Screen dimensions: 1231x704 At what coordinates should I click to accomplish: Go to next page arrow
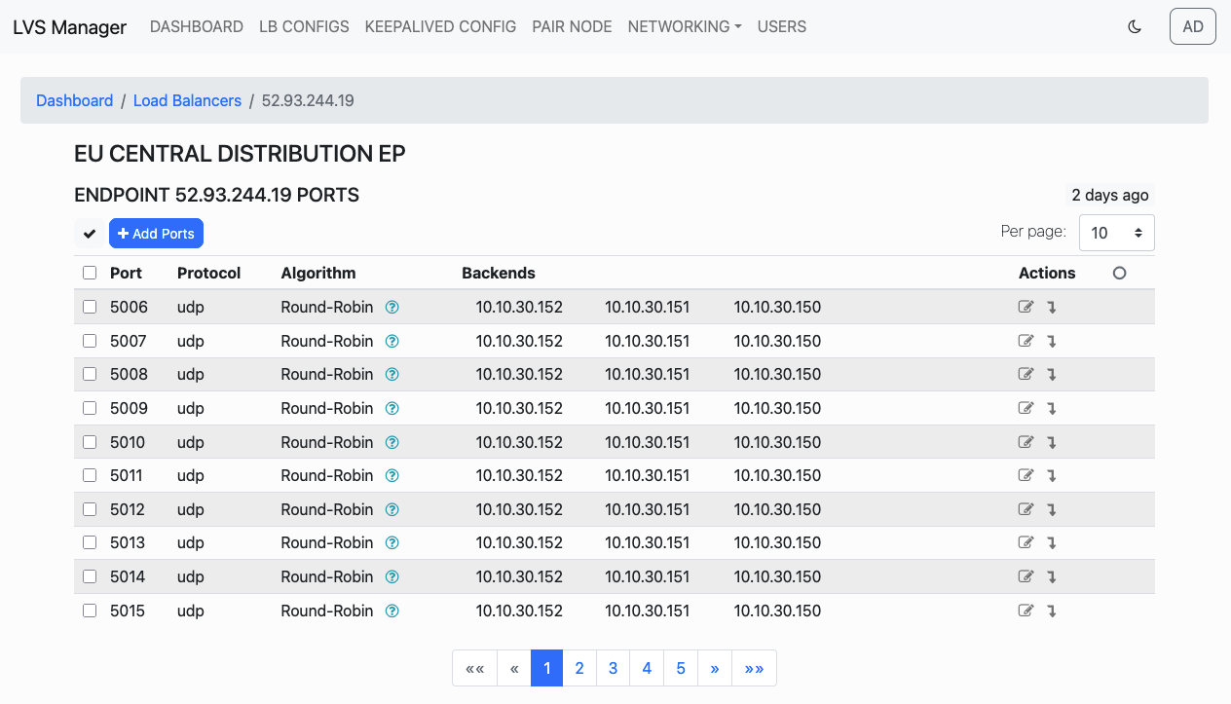[715, 668]
